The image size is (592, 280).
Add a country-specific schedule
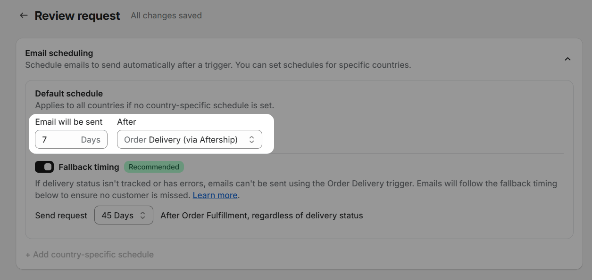coord(90,255)
